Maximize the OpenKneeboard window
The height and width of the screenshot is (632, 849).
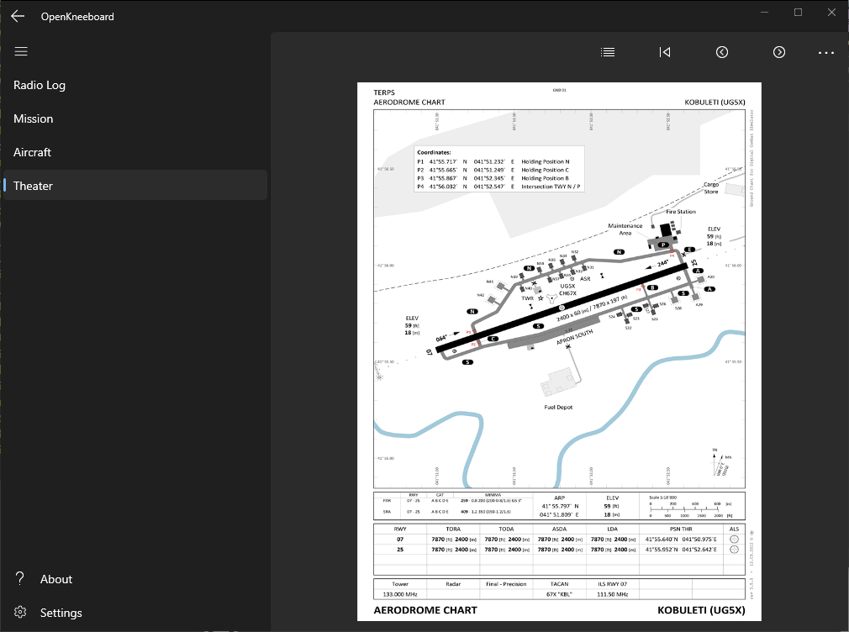798,13
